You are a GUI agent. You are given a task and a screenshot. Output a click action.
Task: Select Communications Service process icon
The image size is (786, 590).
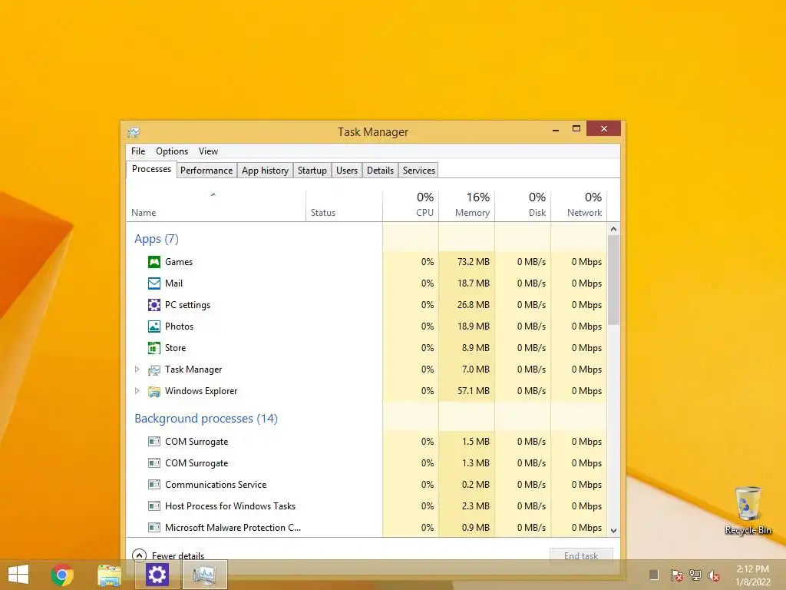[x=154, y=485]
